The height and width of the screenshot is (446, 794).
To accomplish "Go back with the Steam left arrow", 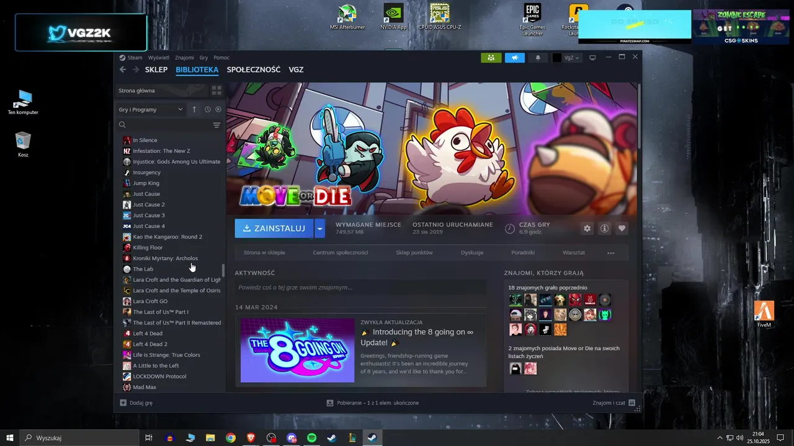I will [123, 69].
